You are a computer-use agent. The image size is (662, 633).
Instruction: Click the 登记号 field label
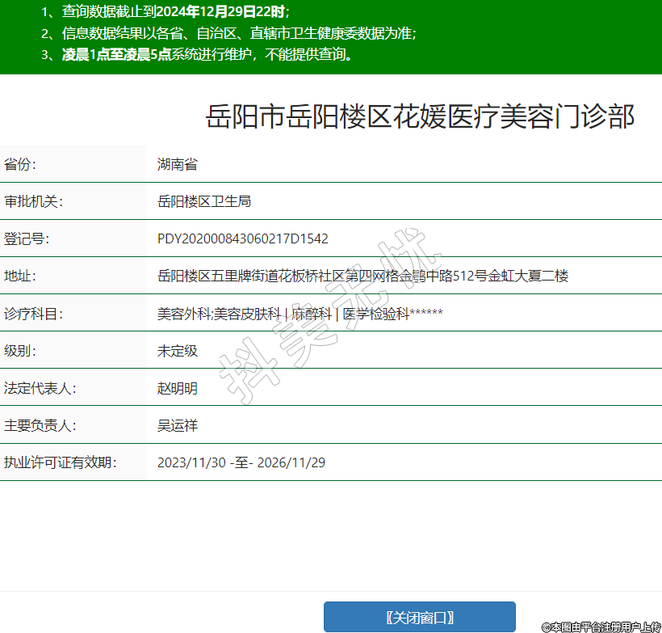tap(27, 238)
